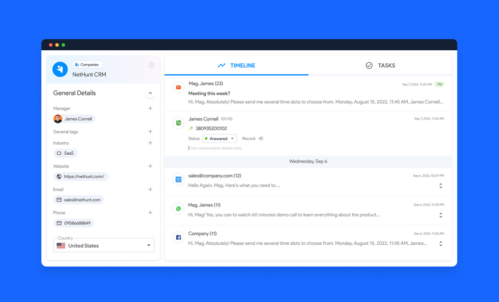Click James Cornell's avatar under Manager

coord(58,119)
